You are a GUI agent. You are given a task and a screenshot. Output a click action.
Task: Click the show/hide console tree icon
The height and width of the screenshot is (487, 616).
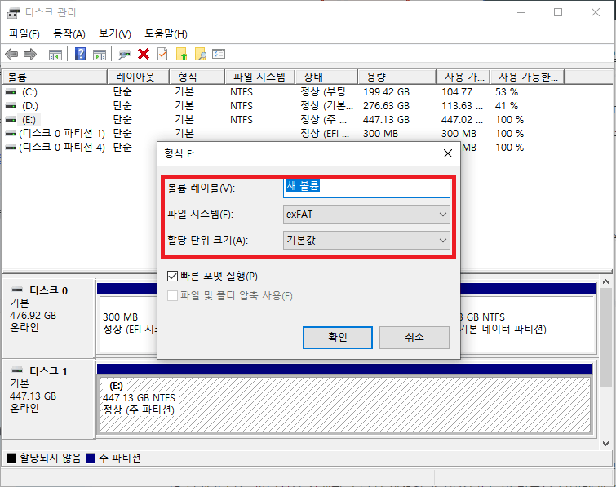point(55,55)
